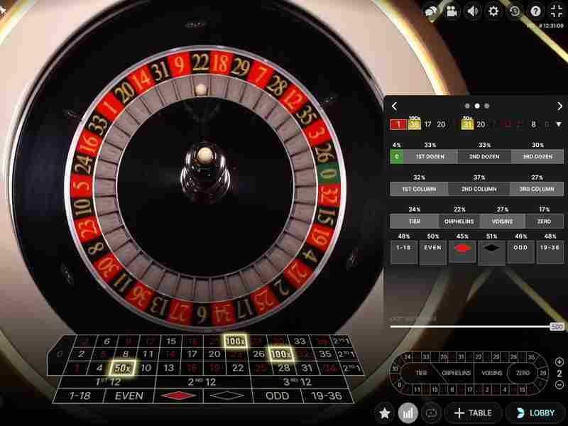The width and height of the screenshot is (568, 426).
Task: Click EVEN box in statistics panel
Action: (433, 251)
